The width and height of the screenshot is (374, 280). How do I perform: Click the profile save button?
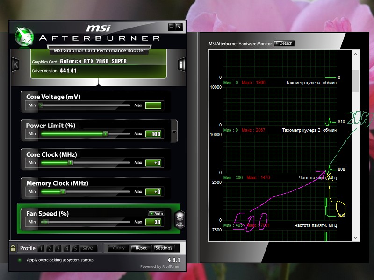[x=88, y=248]
